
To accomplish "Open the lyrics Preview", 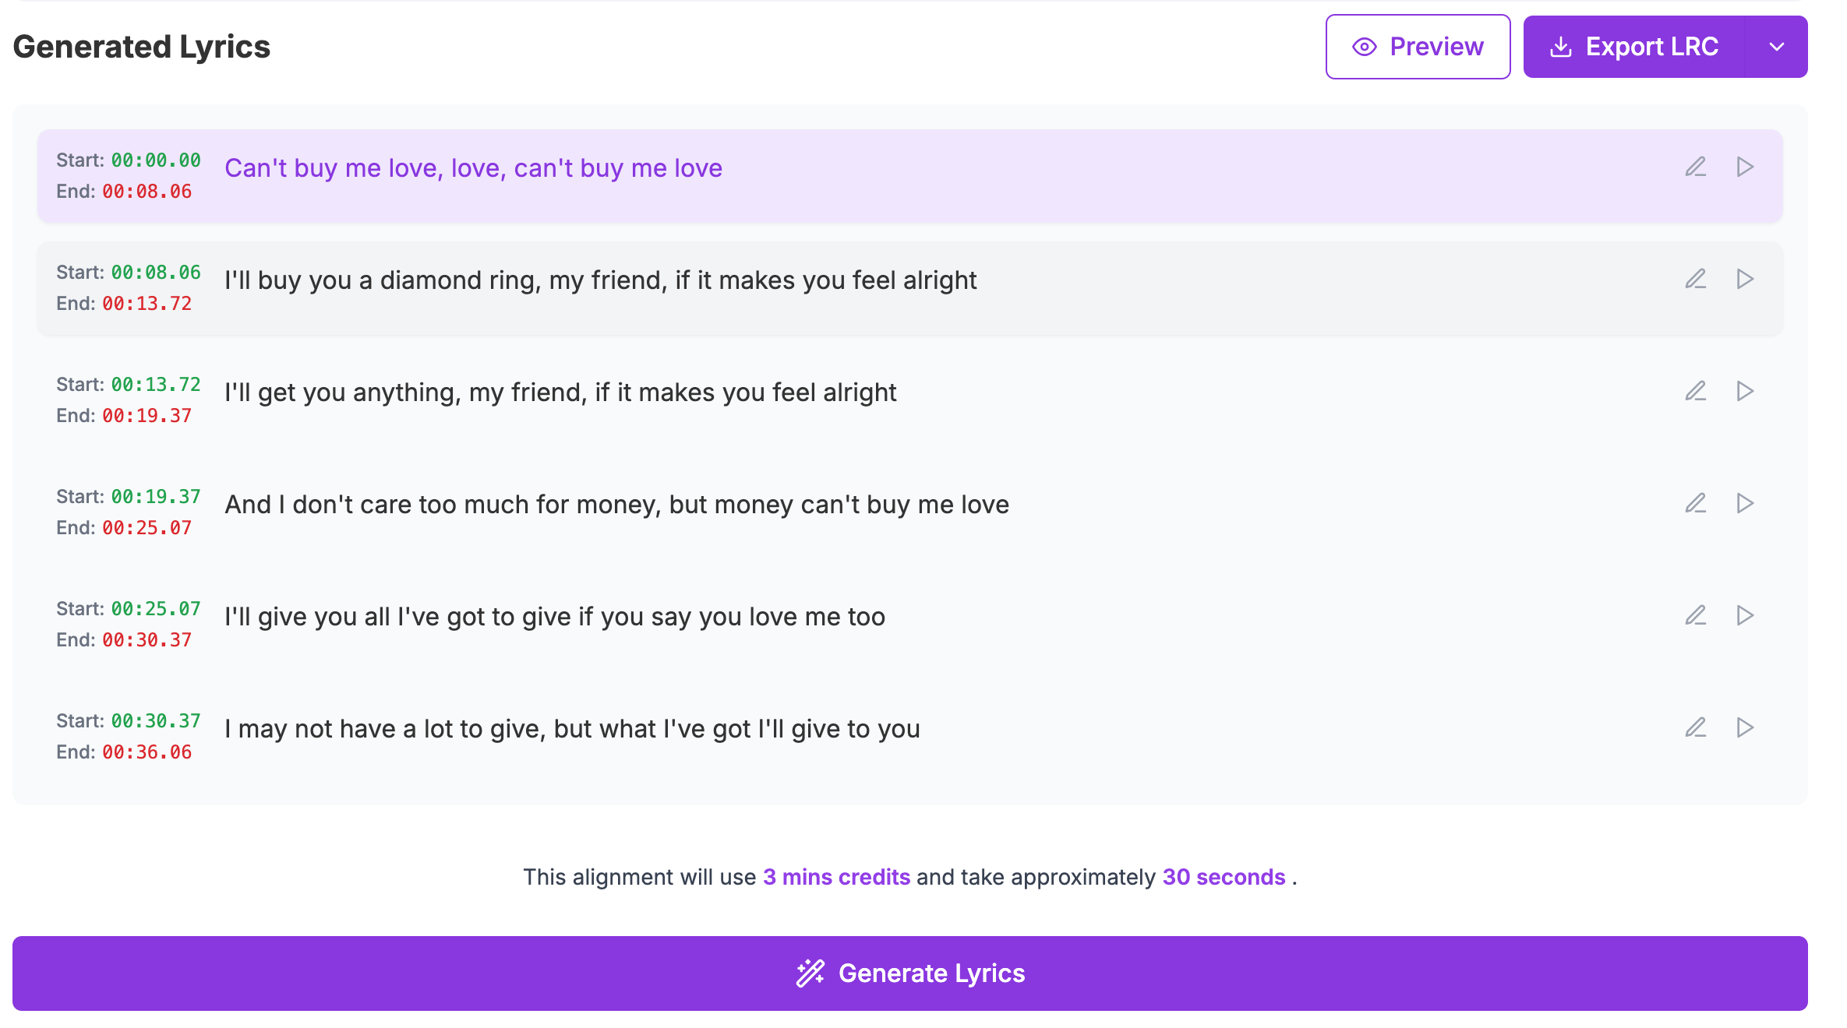I will [1418, 47].
